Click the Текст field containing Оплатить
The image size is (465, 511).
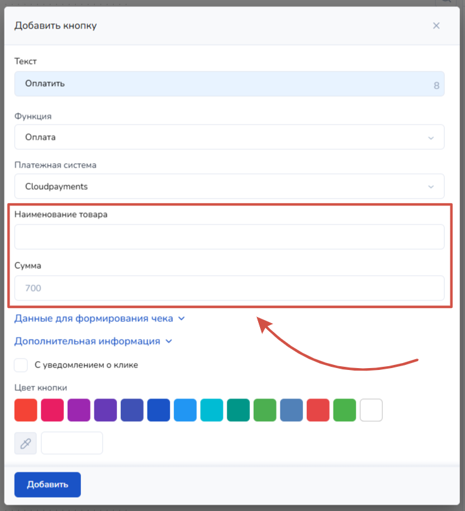221,83
